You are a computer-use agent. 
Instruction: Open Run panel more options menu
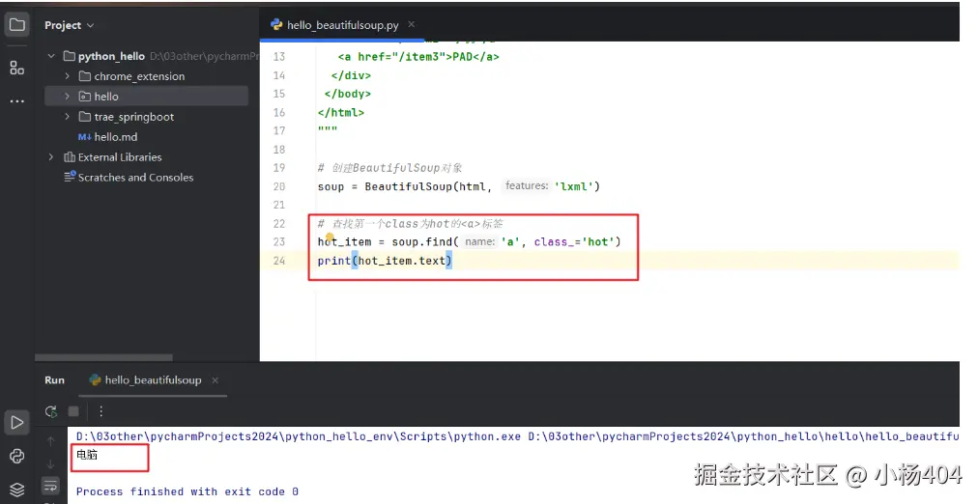pos(101,411)
